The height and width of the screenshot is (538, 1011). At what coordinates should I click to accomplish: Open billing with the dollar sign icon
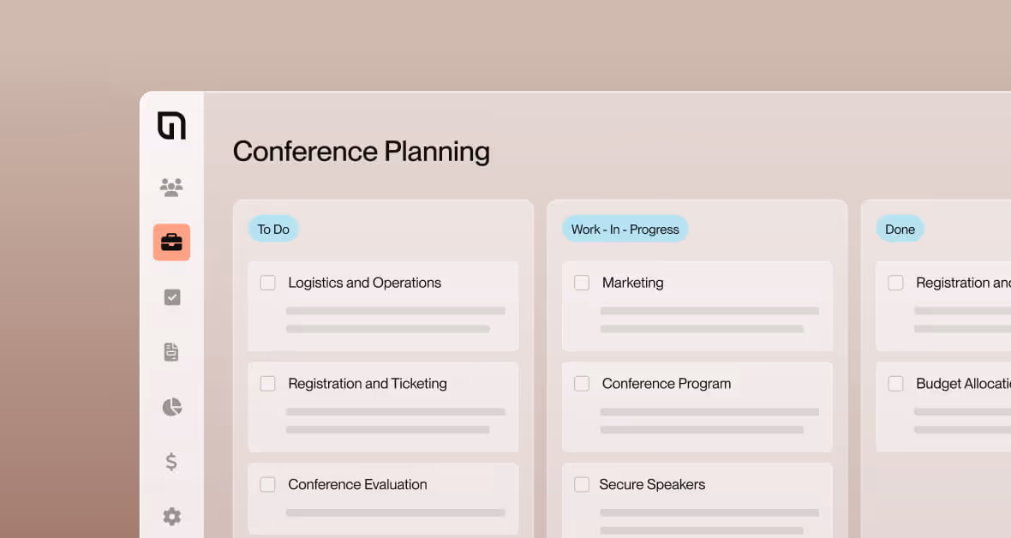point(171,462)
